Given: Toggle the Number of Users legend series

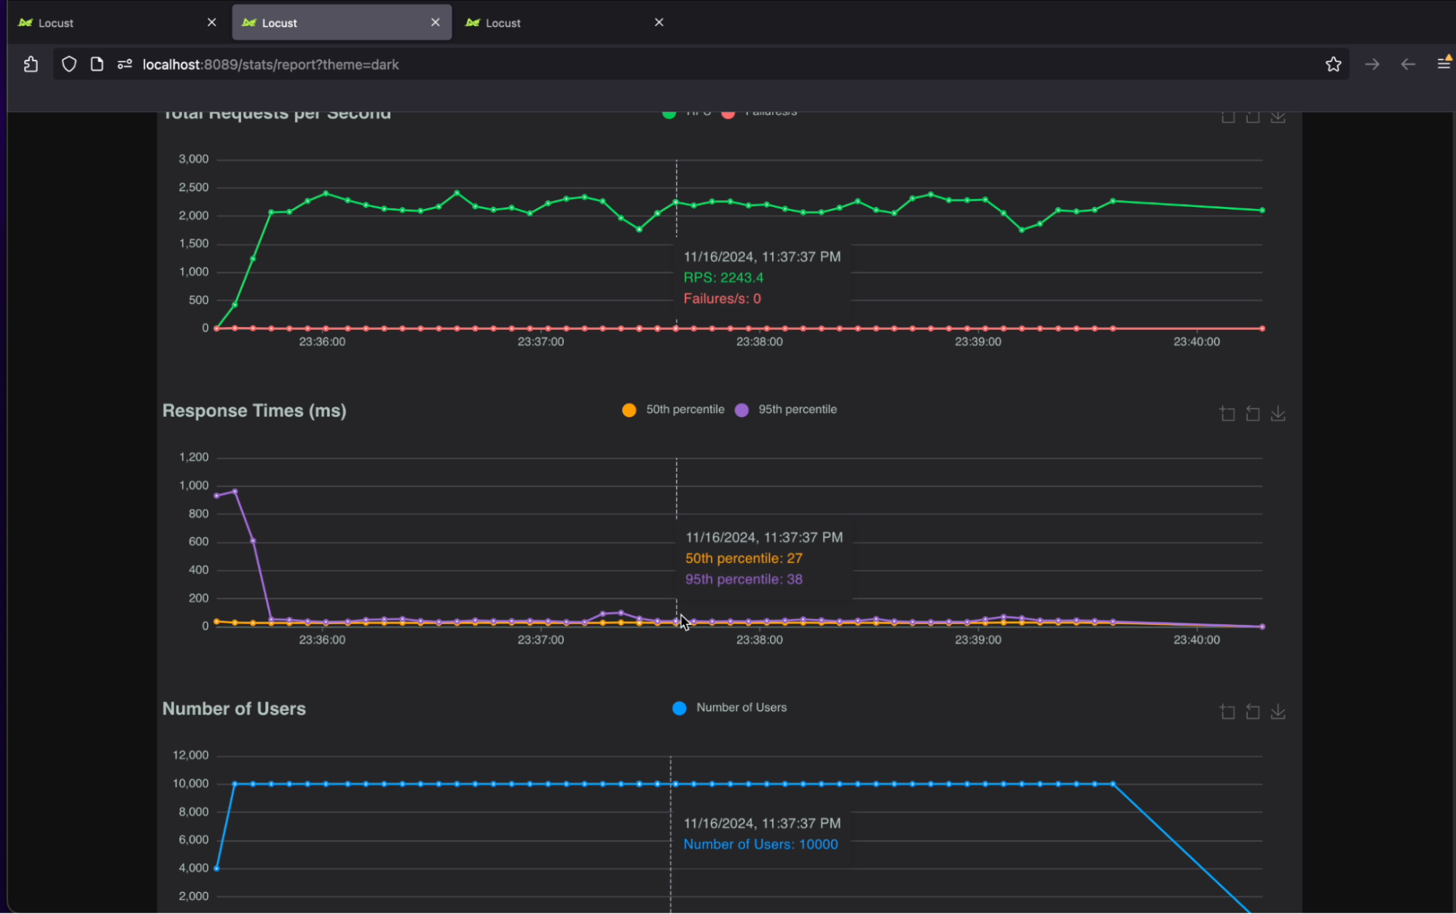Looking at the screenshot, I should (x=729, y=707).
